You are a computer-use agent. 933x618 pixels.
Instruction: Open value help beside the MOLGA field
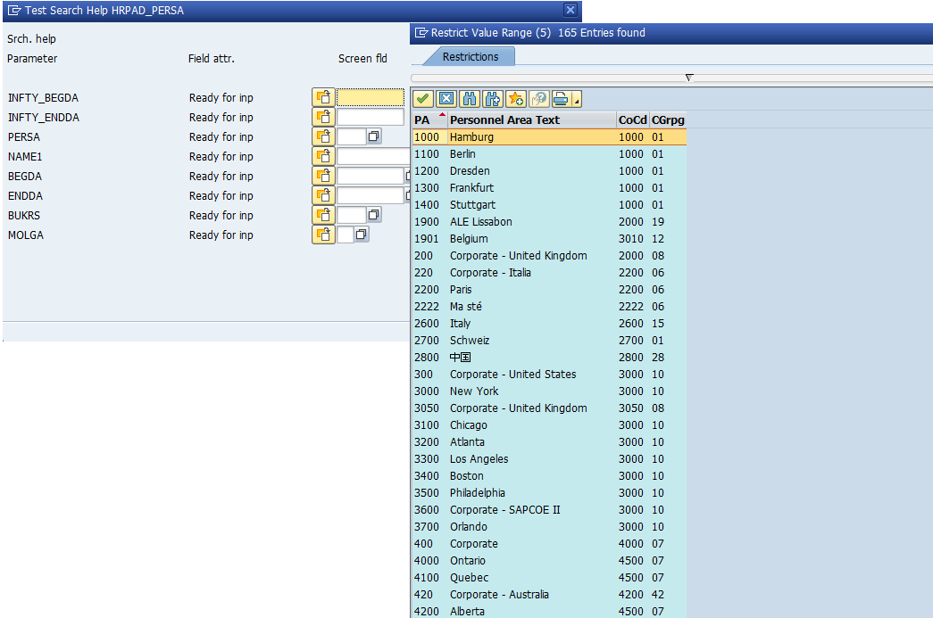coord(362,235)
